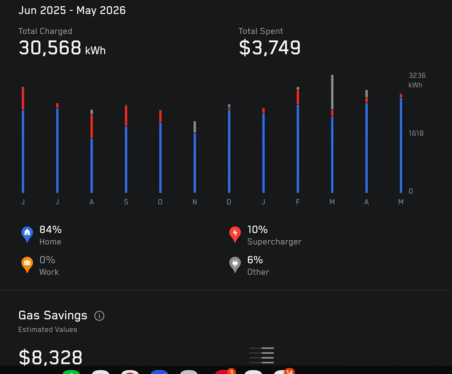This screenshot has width=452, height=374.
Task: Tap the Jun 2025 - May 2026 date range
Action: tap(72, 10)
